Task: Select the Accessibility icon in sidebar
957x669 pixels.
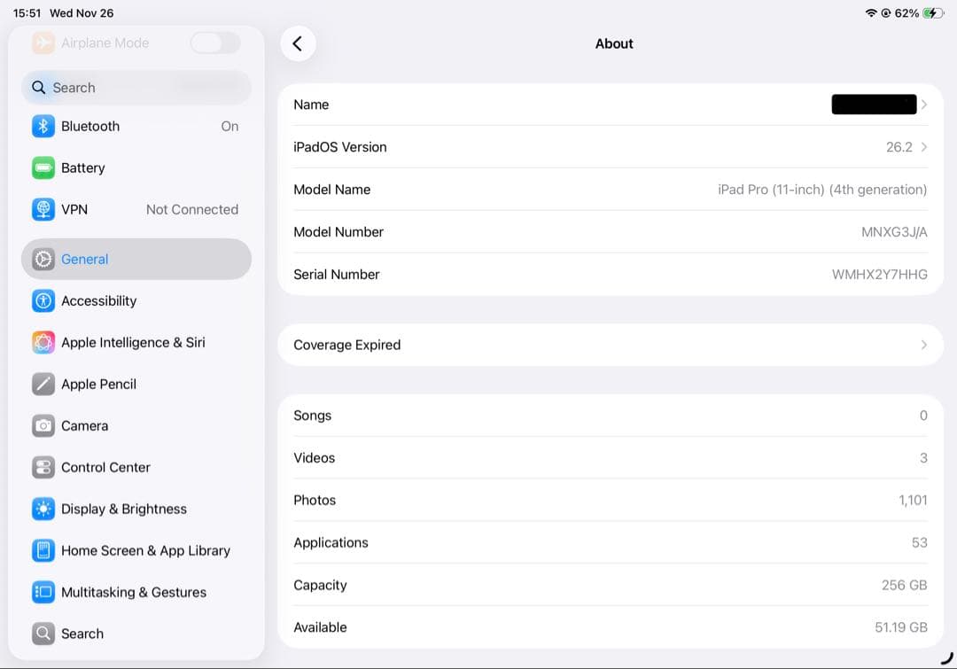Action: click(43, 300)
